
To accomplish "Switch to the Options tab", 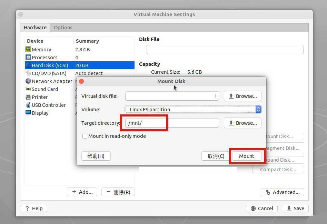I will point(63,27).
